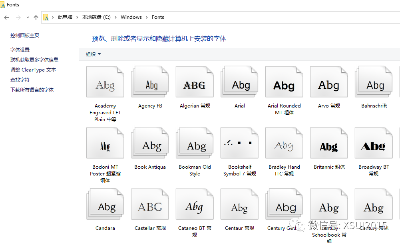Screen dimensions: 400x243
Task: Select the Bodoni MT Poster font icon
Action: 105,143
